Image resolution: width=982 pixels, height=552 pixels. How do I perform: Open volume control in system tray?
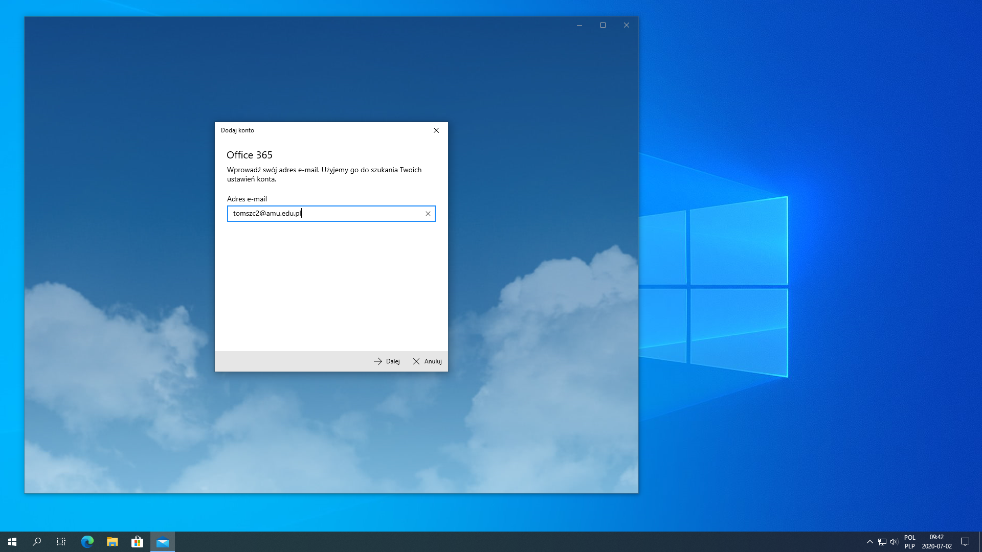894,542
